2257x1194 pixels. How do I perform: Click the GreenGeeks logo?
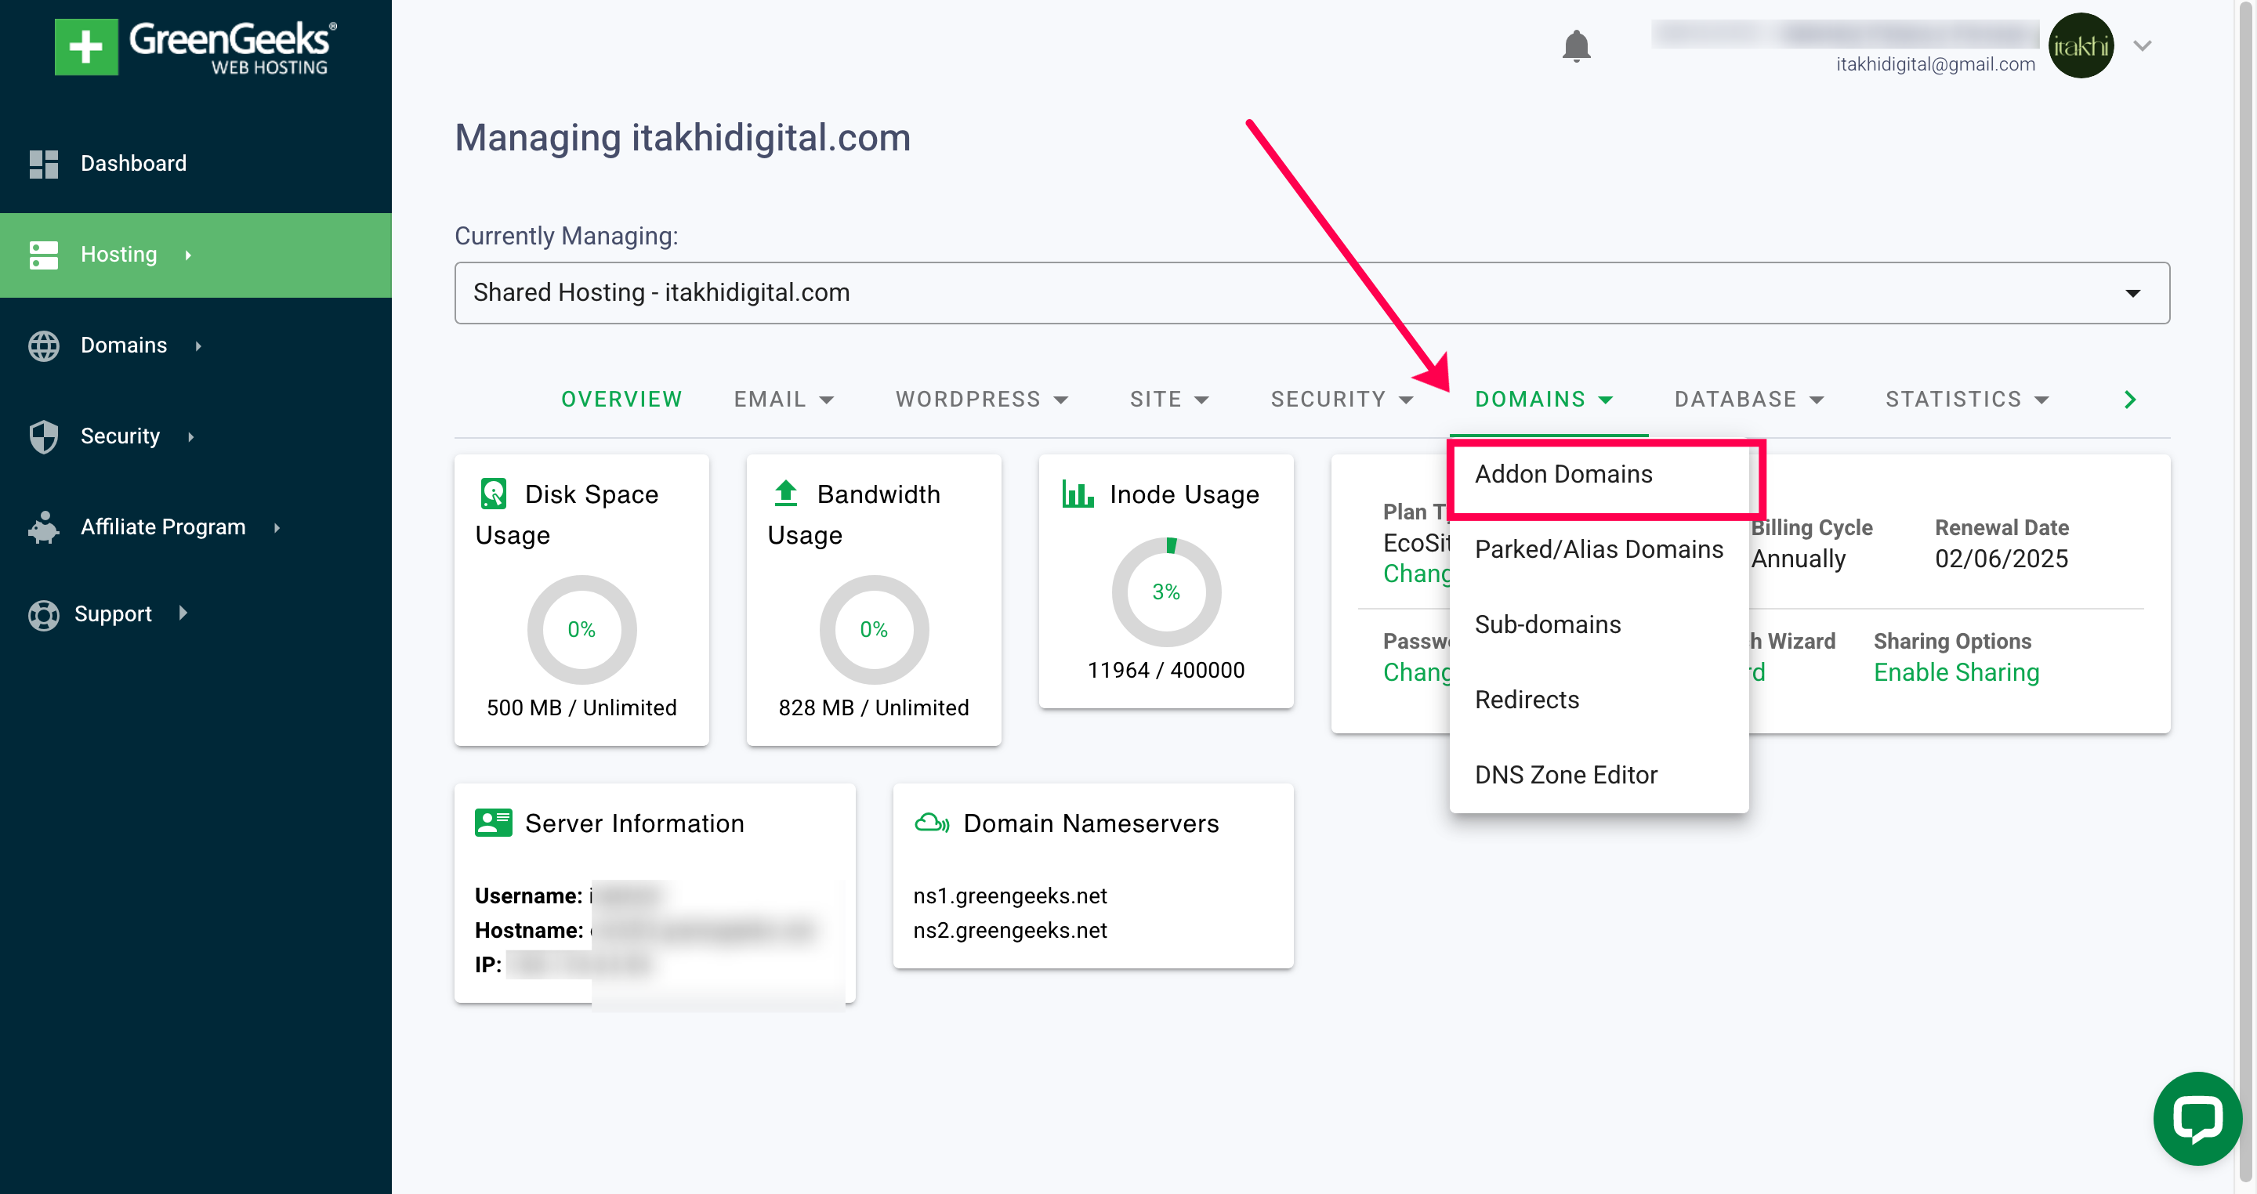pos(193,44)
